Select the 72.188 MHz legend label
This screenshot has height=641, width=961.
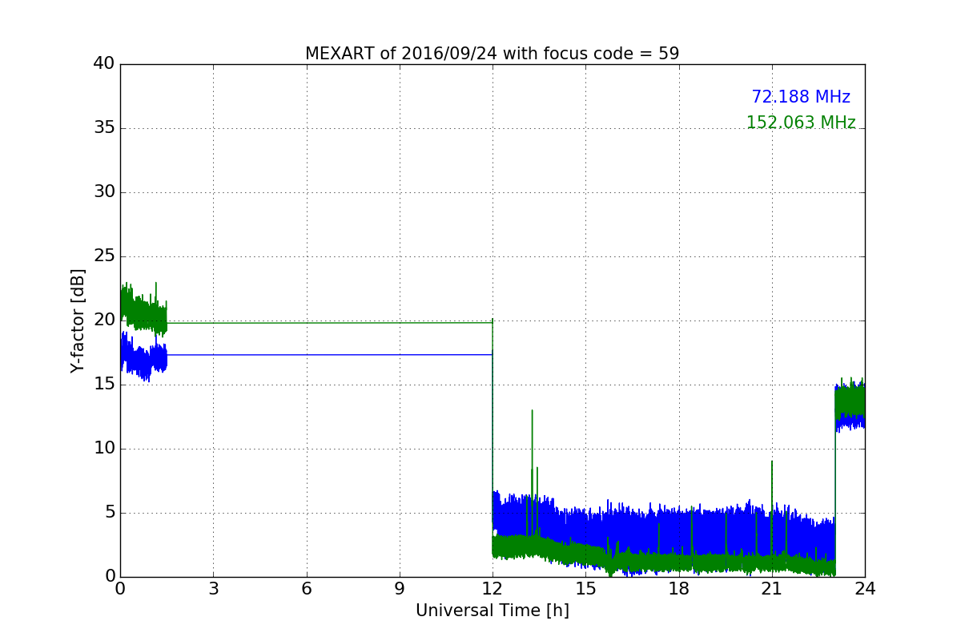coord(801,97)
